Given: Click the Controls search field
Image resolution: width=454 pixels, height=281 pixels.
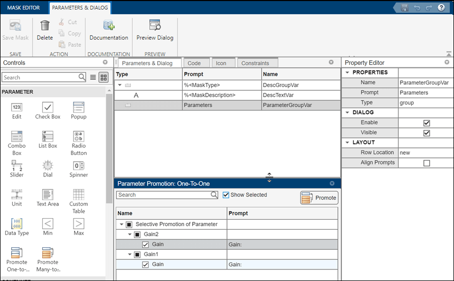Looking at the screenshot, I should (x=40, y=77).
